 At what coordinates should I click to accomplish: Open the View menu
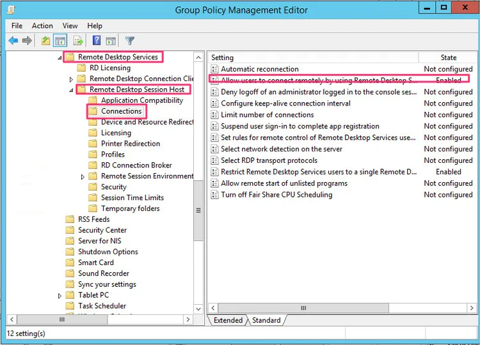coord(70,26)
